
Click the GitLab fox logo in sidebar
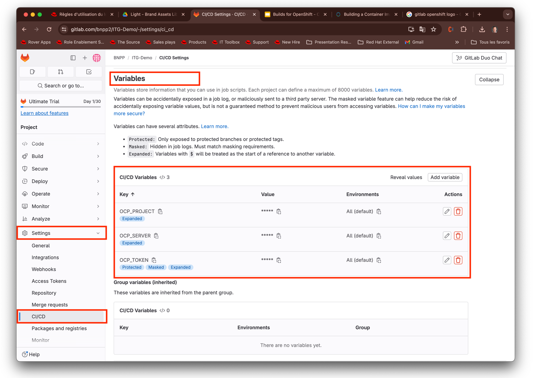(25, 58)
